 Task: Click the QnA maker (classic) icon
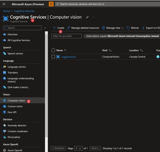click(x=5, y=87)
